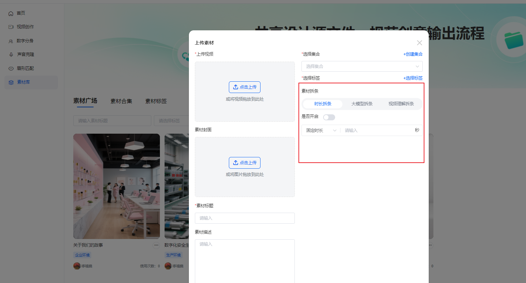Click the 数字分身 avatar icon
The image size is (526, 283).
click(11, 41)
